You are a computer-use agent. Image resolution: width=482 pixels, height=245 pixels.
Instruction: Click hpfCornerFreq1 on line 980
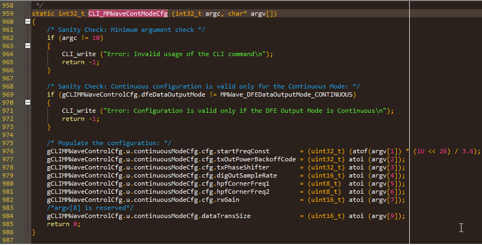[x=243, y=183]
